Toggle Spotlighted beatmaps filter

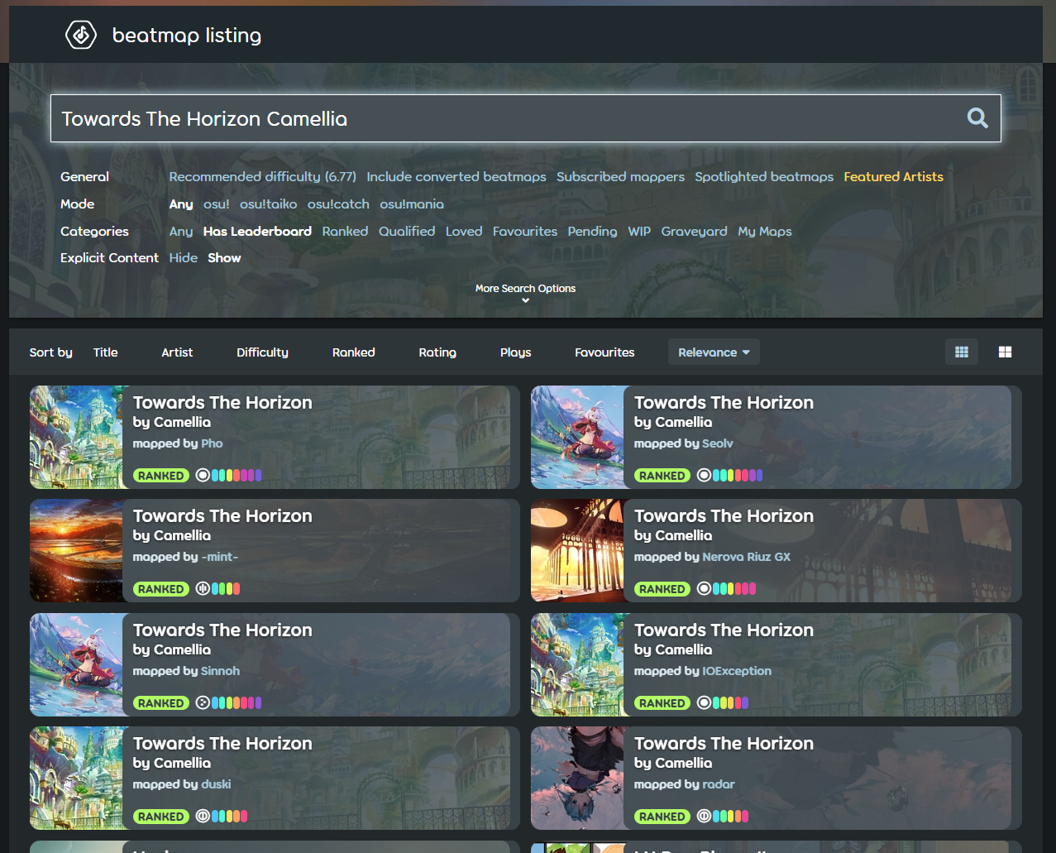click(x=764, y=176)
